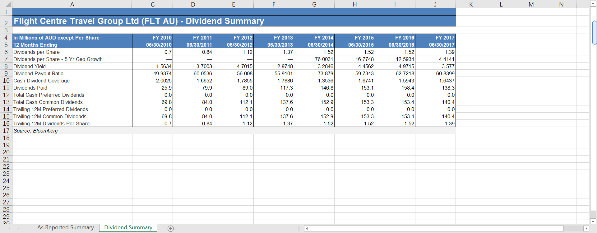Screen dimensions: 597x233
Task: Click the 'FY 2010' column heading cell
Action: pyautogui.click(x=153, y=38)
